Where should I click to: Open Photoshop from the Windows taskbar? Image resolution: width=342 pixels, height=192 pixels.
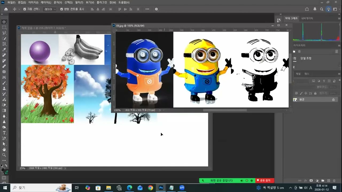pos(161,188)
